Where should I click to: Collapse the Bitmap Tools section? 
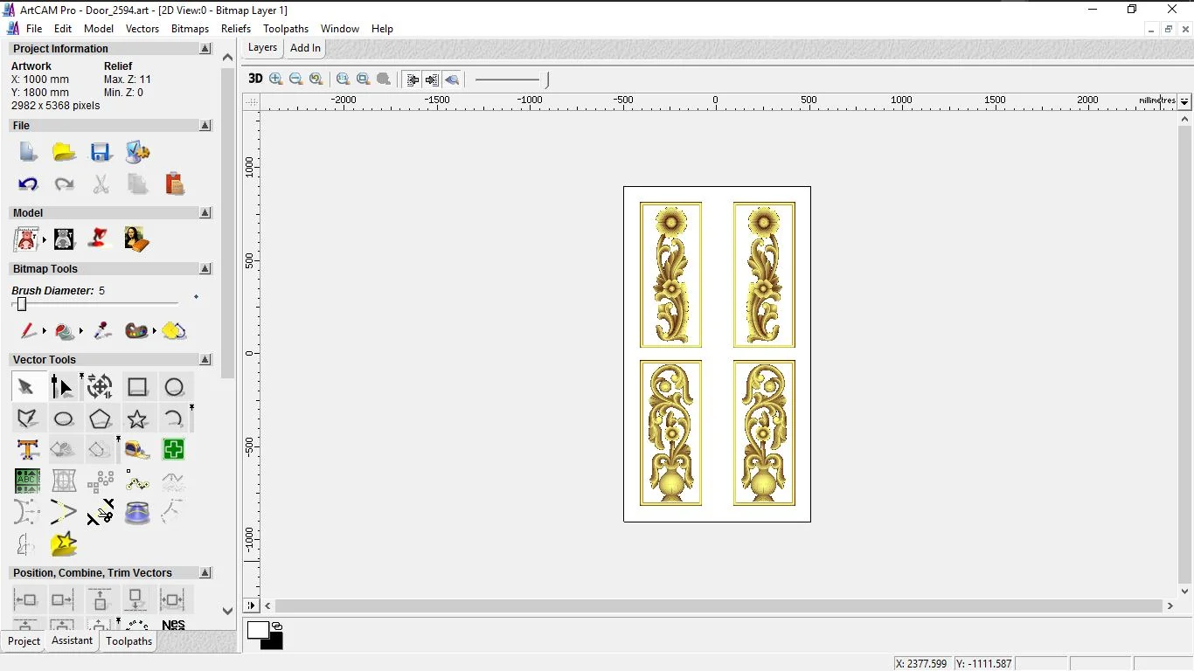click(205, 269)
